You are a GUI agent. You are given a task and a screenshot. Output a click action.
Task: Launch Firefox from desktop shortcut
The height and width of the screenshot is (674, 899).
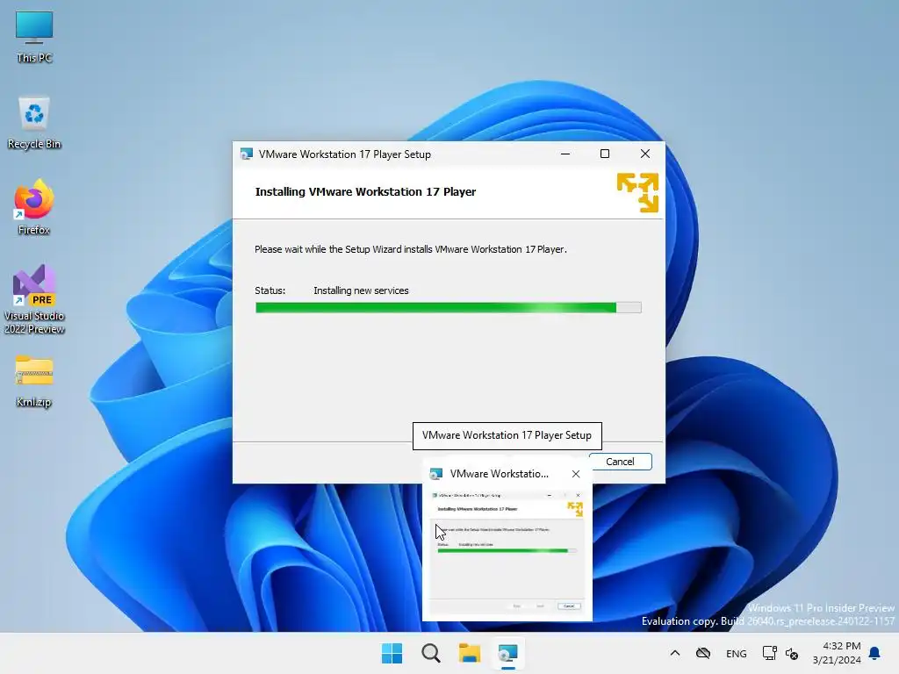pyautogui.click(x=34, y=207)
